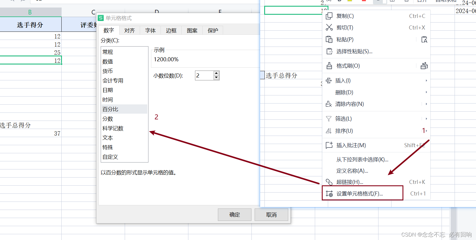This screenshot has height=240, width=476.
Task: Select 数值 in category list
Action: click(124, 62)
